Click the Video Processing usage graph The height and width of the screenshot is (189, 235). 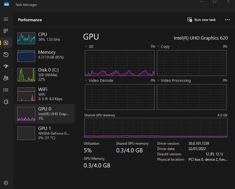click(192, 97)
